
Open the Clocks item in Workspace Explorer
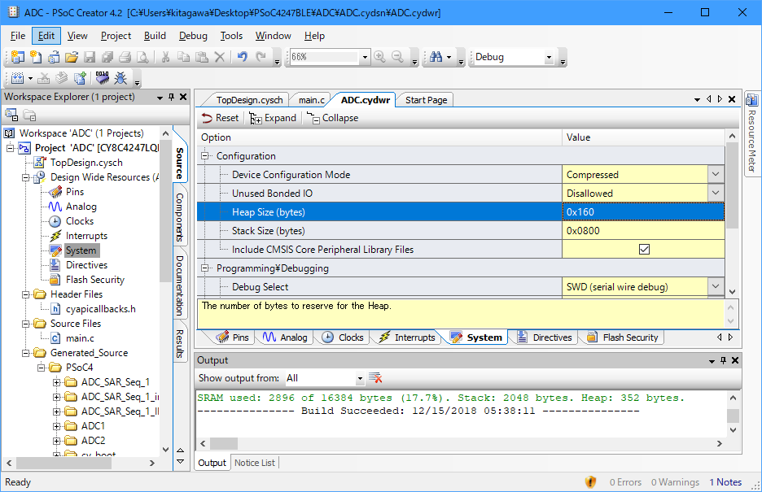click(x=79, y=221)
